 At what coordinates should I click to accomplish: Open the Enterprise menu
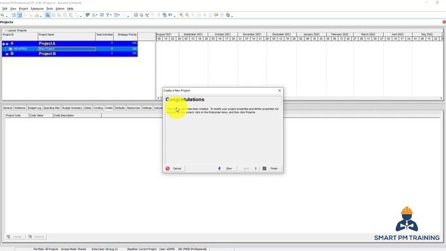click(37, 9)
